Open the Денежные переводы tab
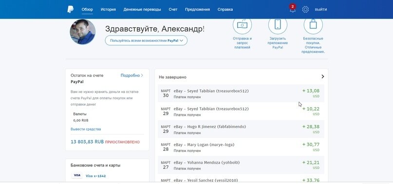Screen dimensions: 393x184 click(x=142, y=10)
